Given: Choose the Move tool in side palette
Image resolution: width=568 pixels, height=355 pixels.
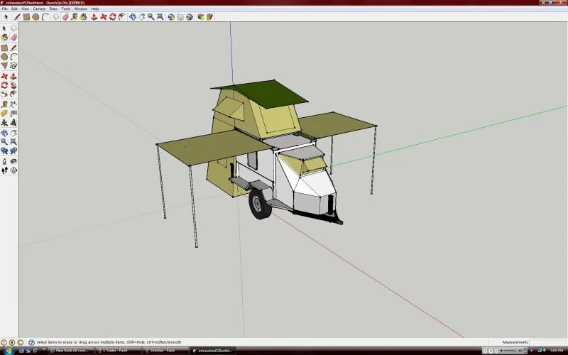Looking at the screenshot, I should click(x=4, y=76).
